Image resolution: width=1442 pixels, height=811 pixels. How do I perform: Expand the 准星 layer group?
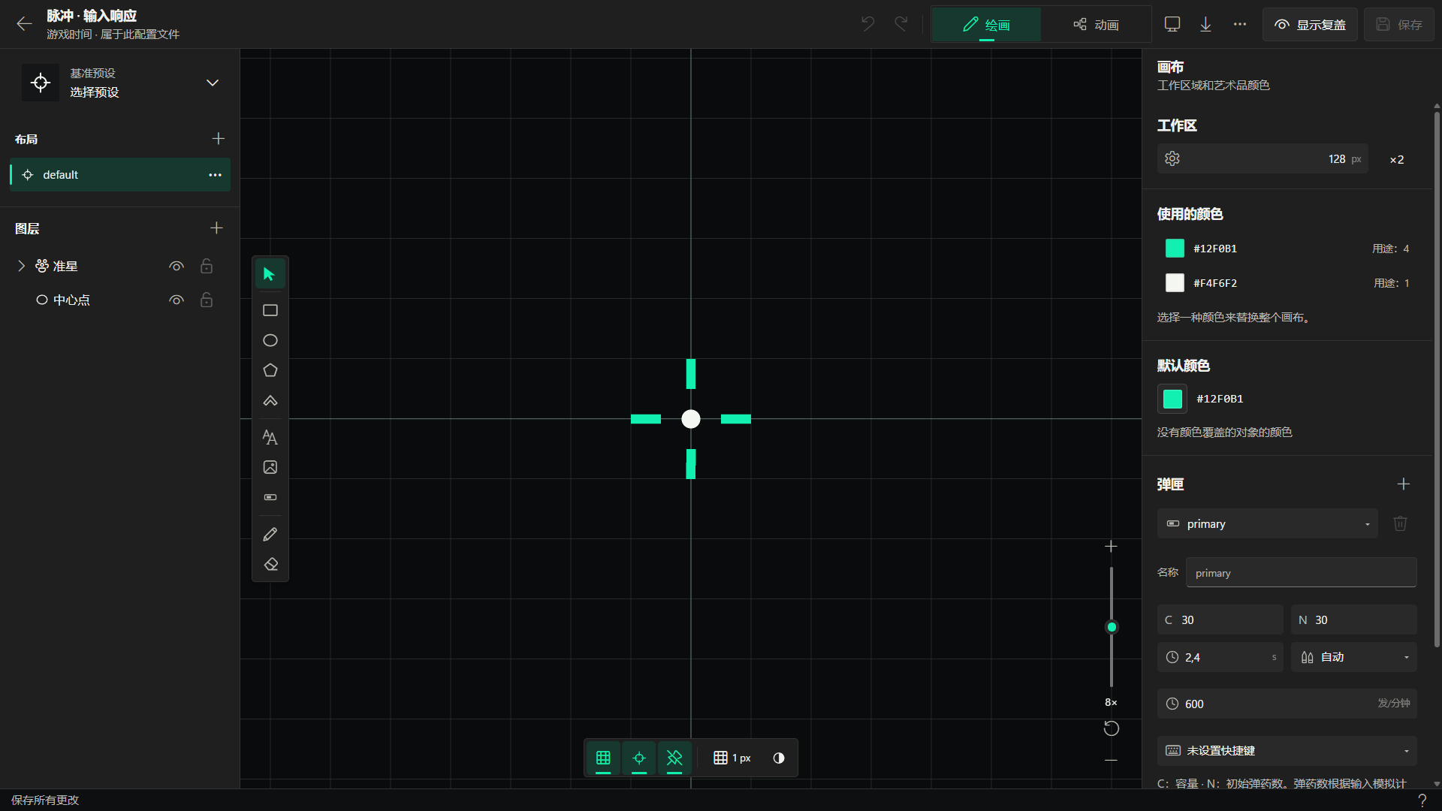pyautogui.click(x=21, y=266)
